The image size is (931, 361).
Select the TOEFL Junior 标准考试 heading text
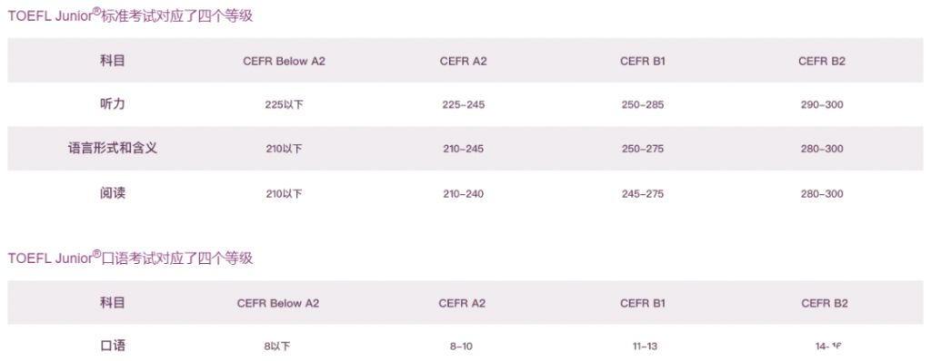[130, 16]
